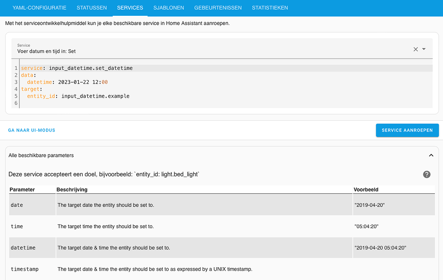
Task: Go to the Sjablonen tab
Action: (x=168, y=8)
